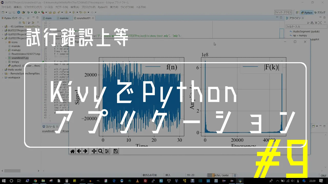The width and height of the screenshot is (328, 184).
Task: Click the Task View icon on taskbar
Action: point(19,181)
